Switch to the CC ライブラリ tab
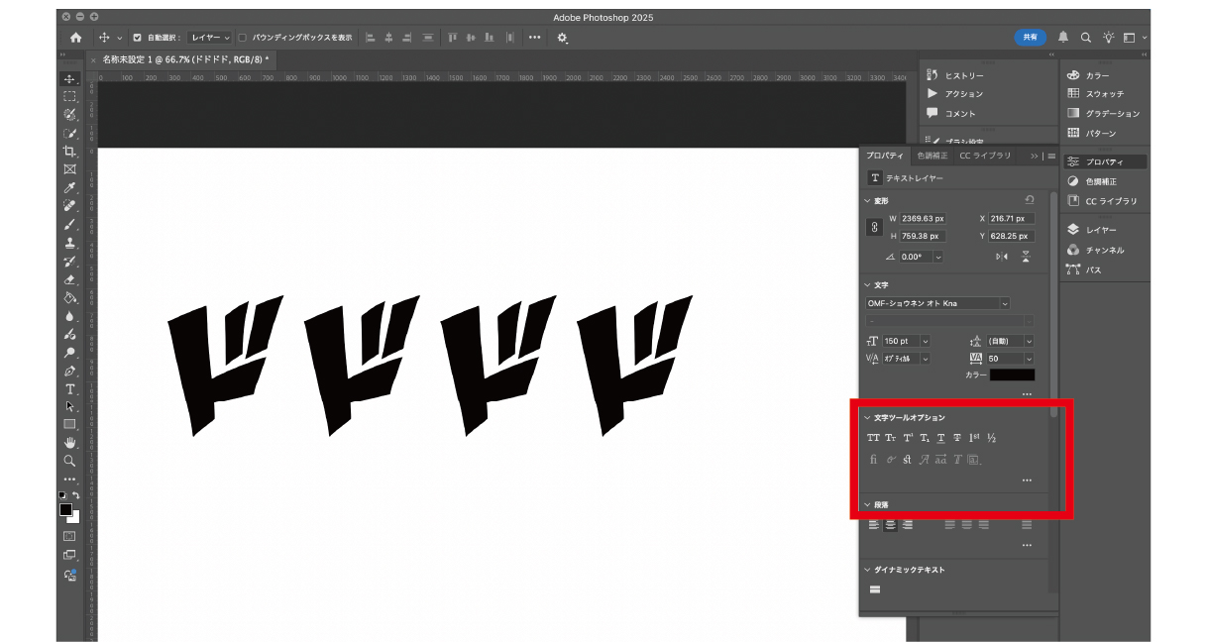Viewport: 1207px width, 642px height. pos(985,156)
